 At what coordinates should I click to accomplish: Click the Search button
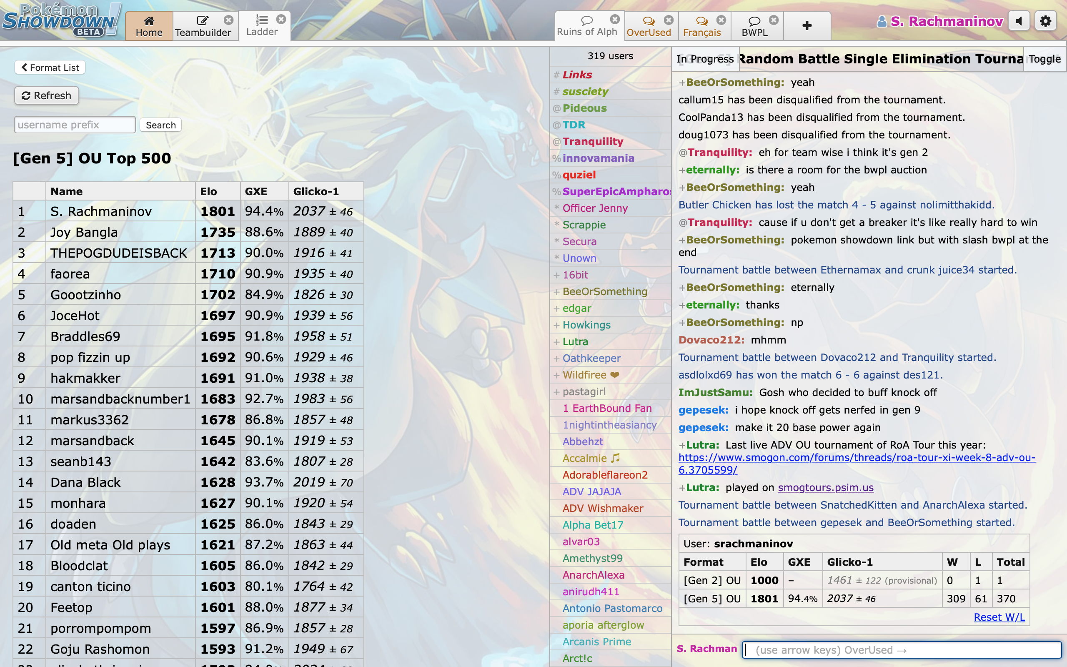click(x=160, y=125)
